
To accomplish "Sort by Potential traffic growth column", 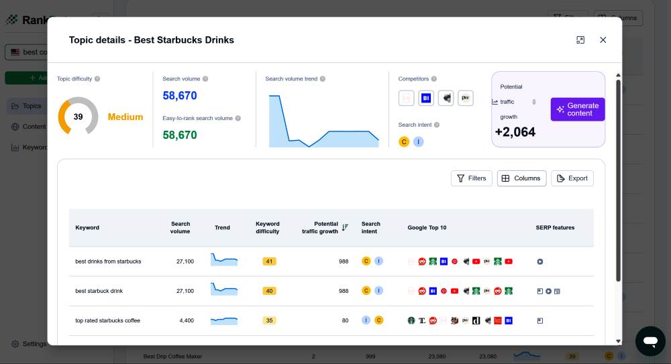I will tap(345, 227).
